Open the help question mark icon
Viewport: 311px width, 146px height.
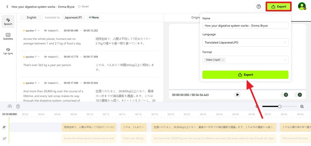[259, 7]
